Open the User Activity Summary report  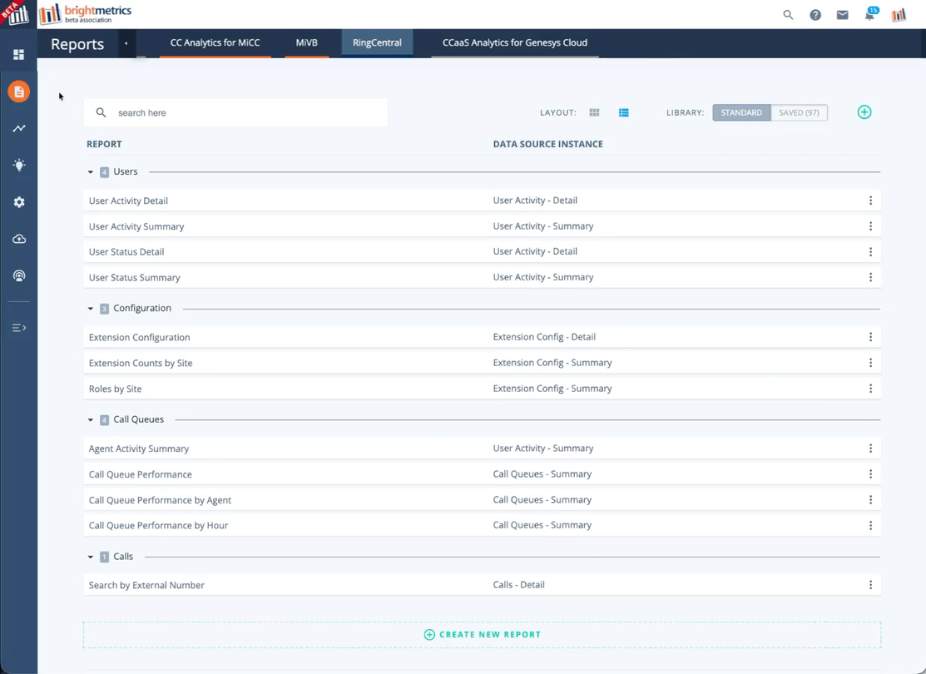(x=136, y=227)
